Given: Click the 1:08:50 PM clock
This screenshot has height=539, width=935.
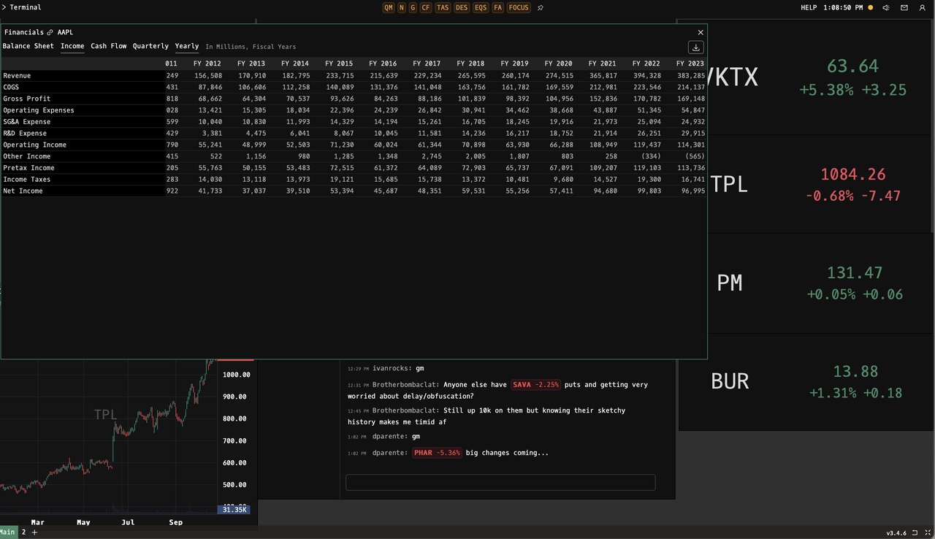Looking at the screenshot, I should pyautogui.click(x=842, y=7).
